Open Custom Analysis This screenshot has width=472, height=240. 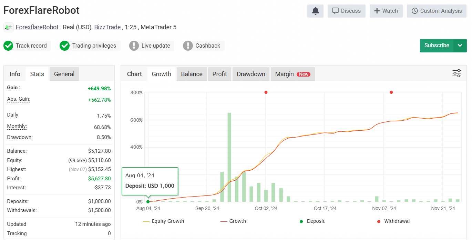click(437, 11)
